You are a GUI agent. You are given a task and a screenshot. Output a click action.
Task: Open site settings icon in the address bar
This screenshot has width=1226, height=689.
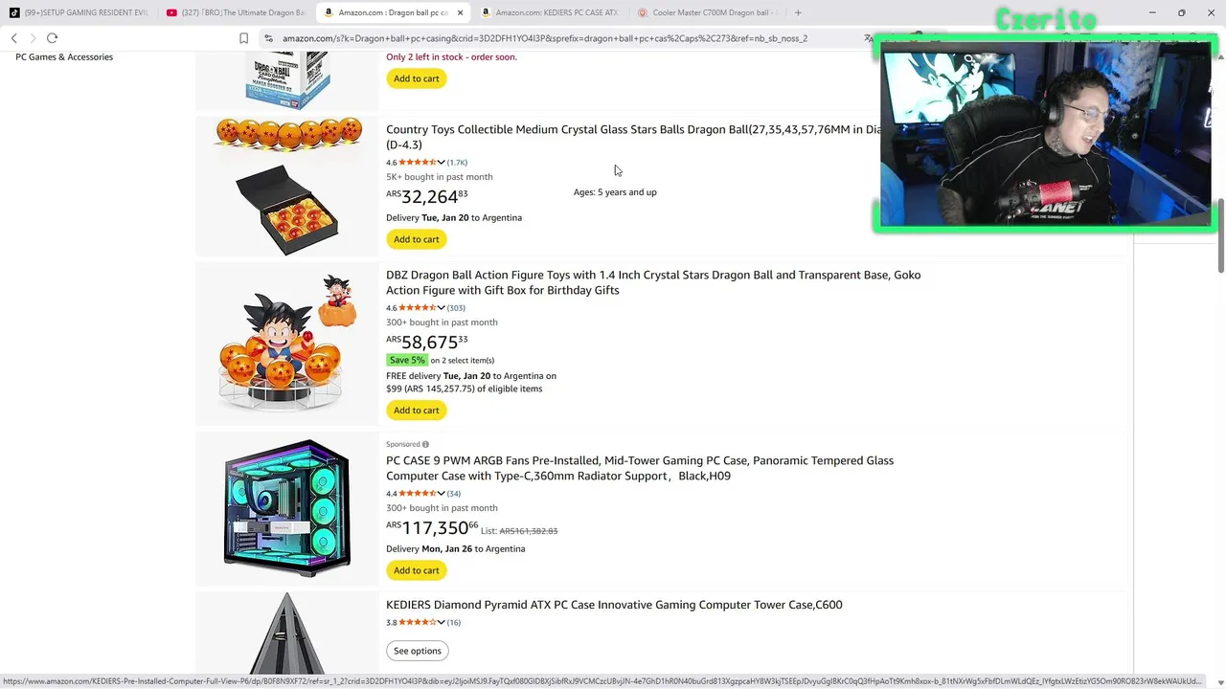coord(269,38)
